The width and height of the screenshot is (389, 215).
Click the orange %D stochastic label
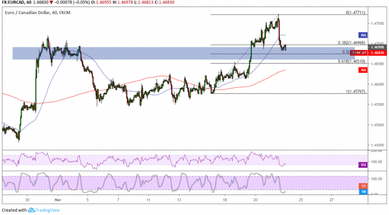[x=364, y=186]
